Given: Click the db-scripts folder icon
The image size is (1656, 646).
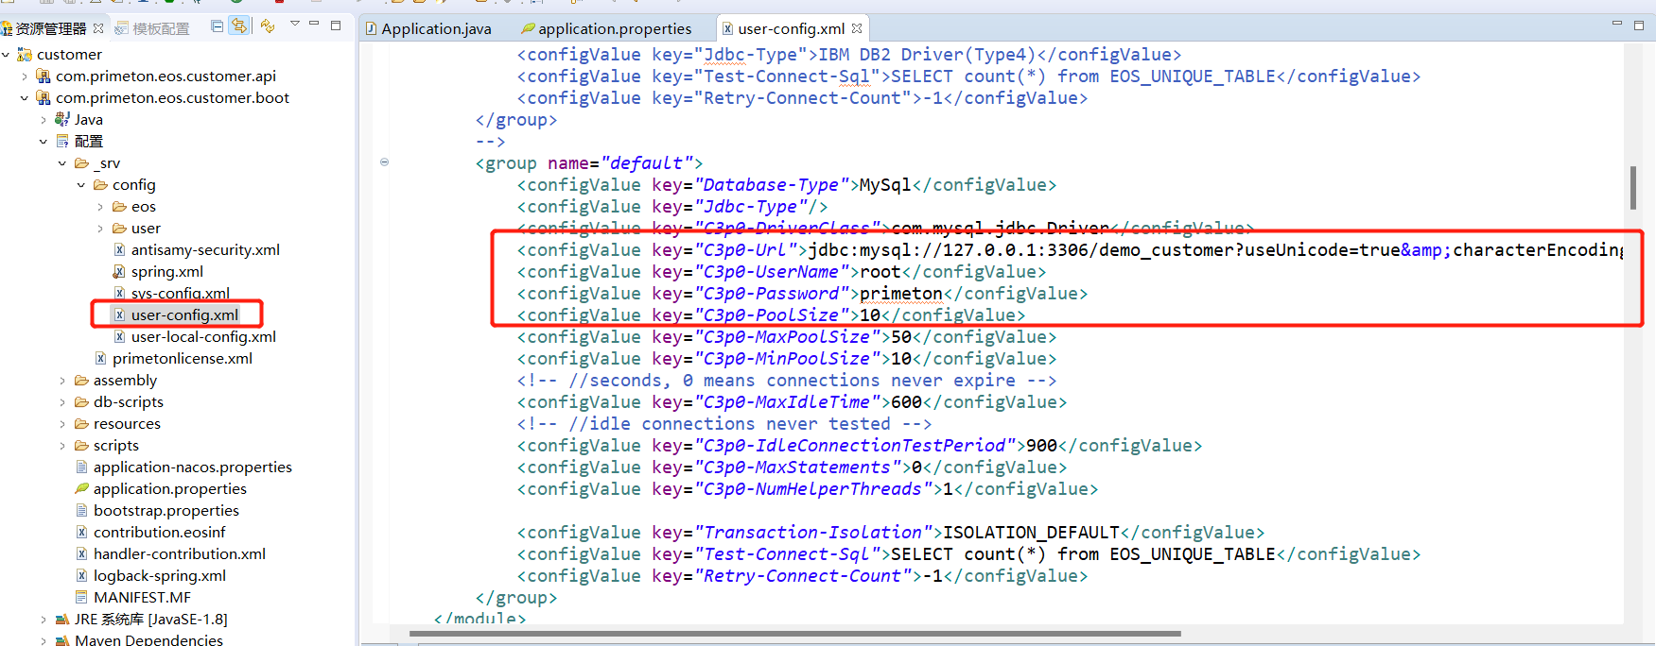Looking at the screenshot, I should [x=82, y=402].
